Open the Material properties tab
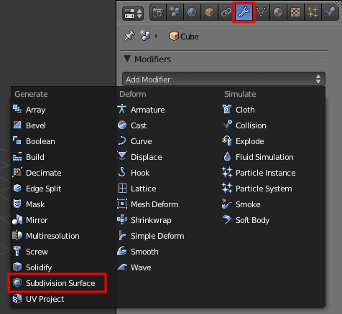 [x=278, y=12]
